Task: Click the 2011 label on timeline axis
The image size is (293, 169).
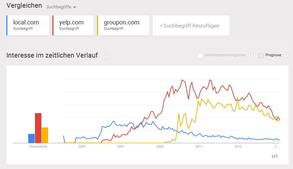Action: (199, 147)
